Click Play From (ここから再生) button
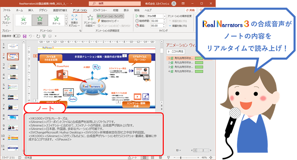 tap(176, 51)
